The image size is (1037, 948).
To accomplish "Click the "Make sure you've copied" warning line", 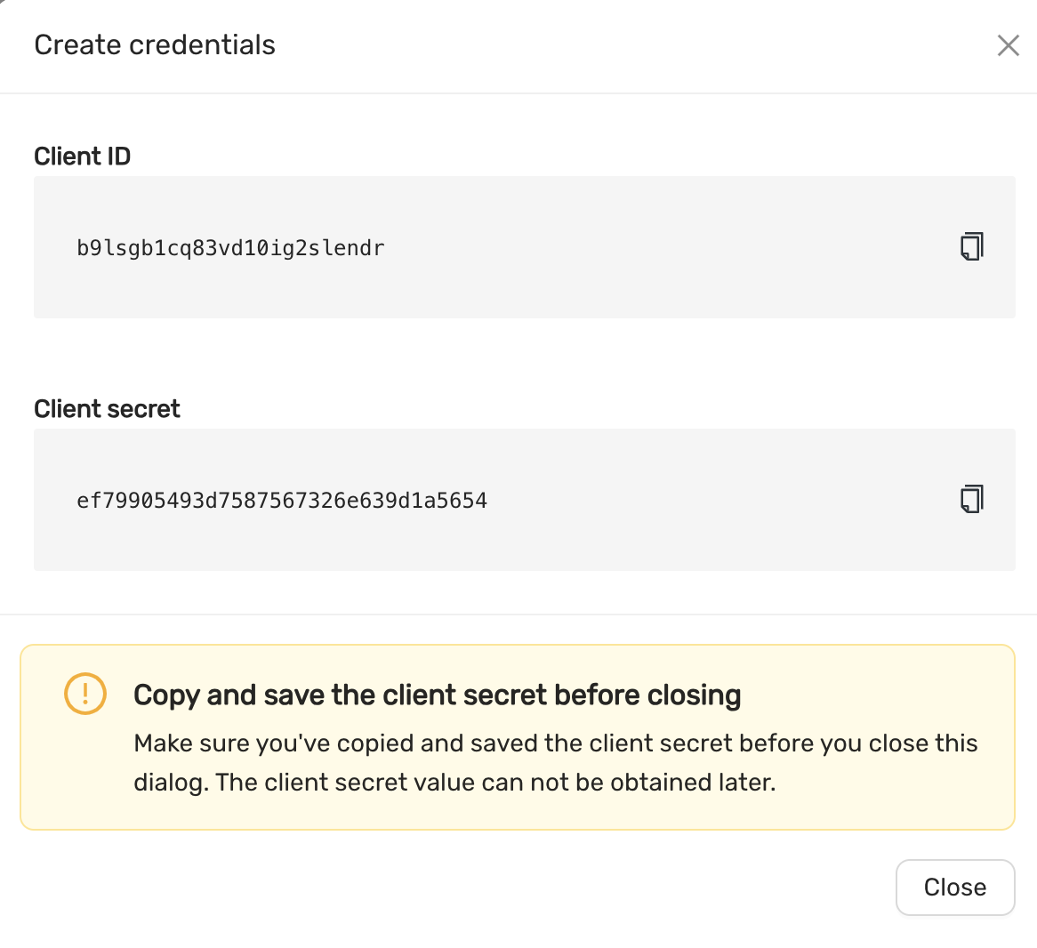I will click(x=555, y=743).
